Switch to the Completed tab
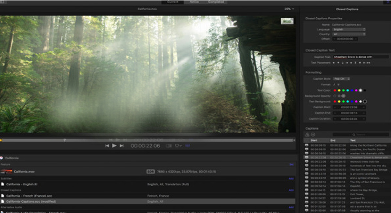The height and width of the screenshot is (213, 391). pyautogui.click(x=216, y=2)
